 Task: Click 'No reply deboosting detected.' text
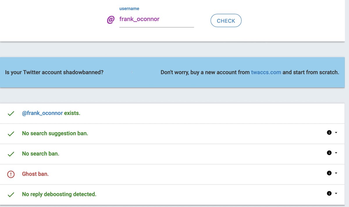point(59,194)
